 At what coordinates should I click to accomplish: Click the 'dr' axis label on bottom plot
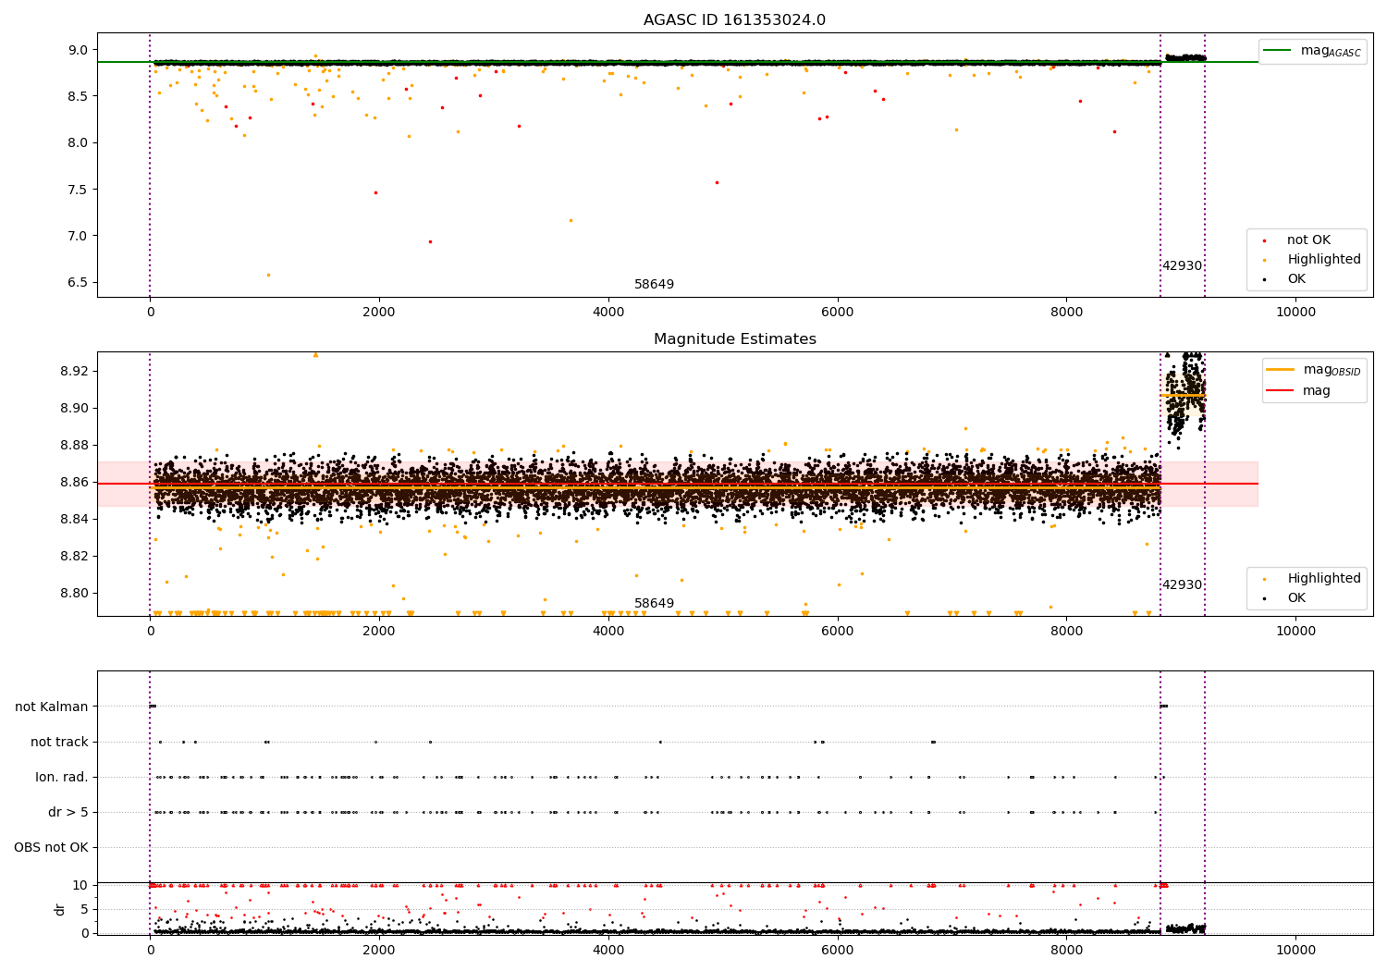click(x=60, y=909)
